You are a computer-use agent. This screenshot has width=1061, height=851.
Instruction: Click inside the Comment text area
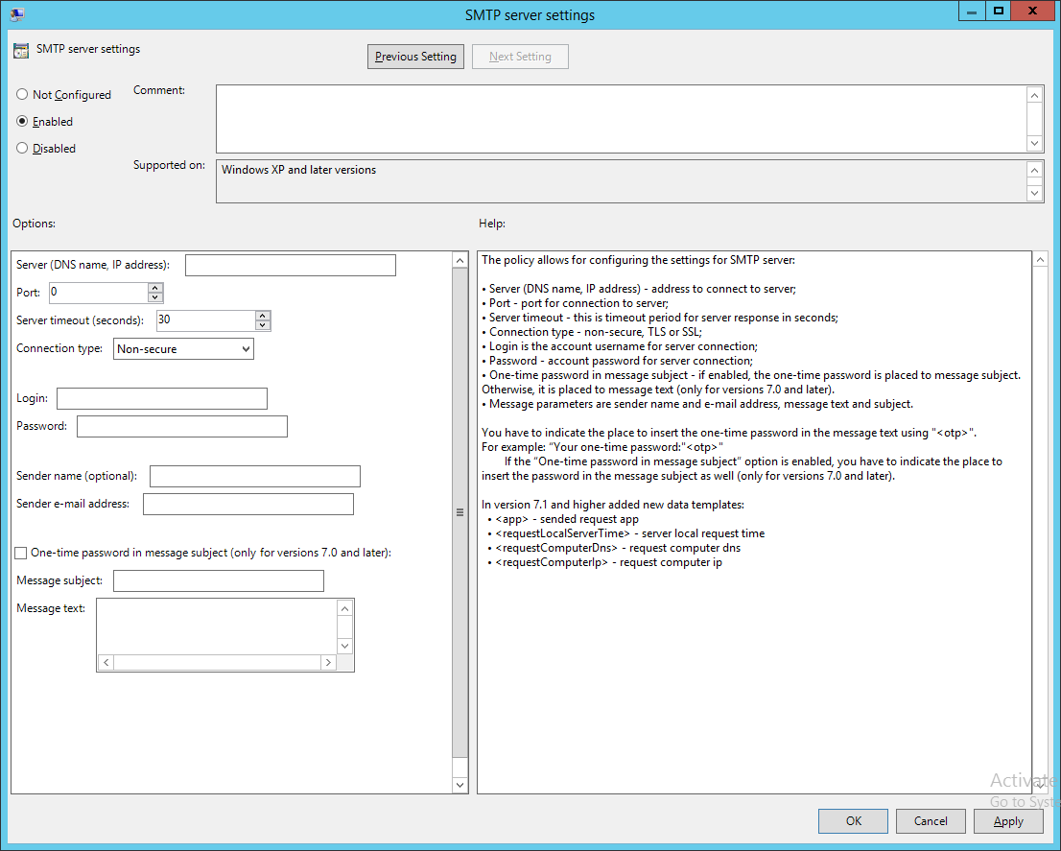coord(620,118)
